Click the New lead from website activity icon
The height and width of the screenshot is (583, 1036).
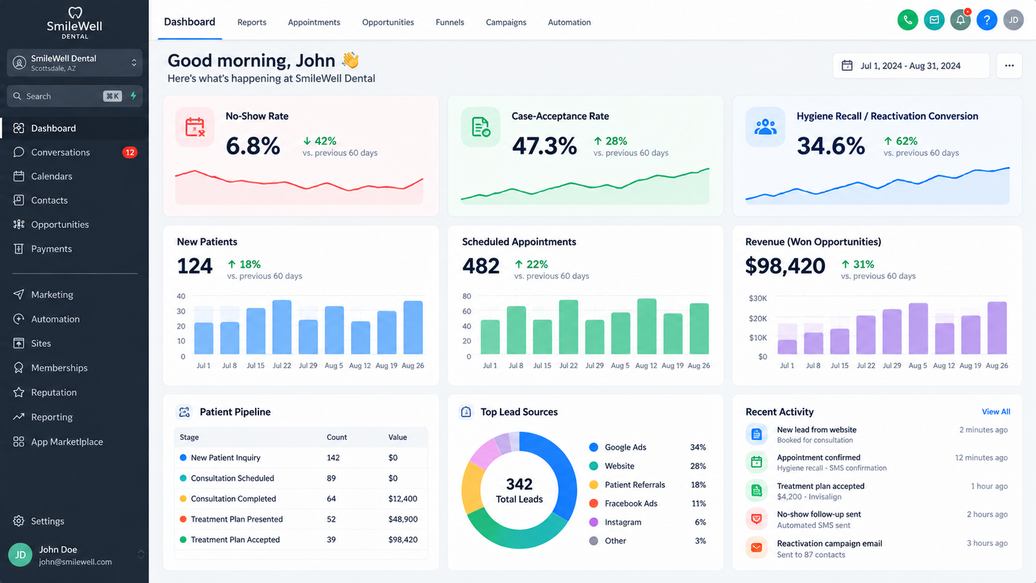pyautogui.click(x=756, y=434)
